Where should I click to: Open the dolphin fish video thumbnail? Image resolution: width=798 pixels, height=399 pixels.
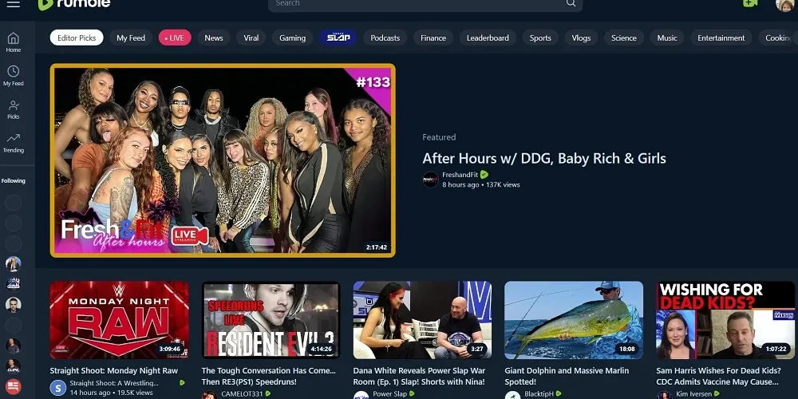574,320
